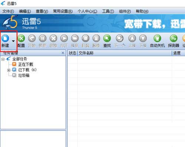The width and height of the screenshot is (185, 147).
Task: Open the 查看(V) menu
Action: click(42, 11)
